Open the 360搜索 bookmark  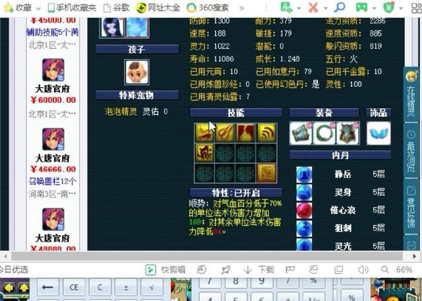point(208,8)
